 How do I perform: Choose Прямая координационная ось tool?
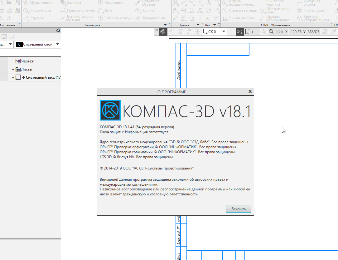pyautogui.click(x=277, y=18)
